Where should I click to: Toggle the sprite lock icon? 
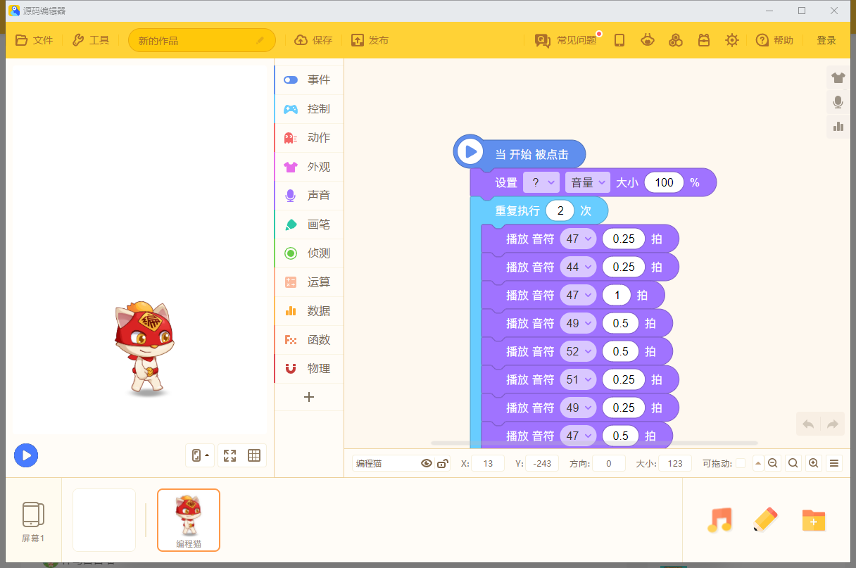(442, 463)
